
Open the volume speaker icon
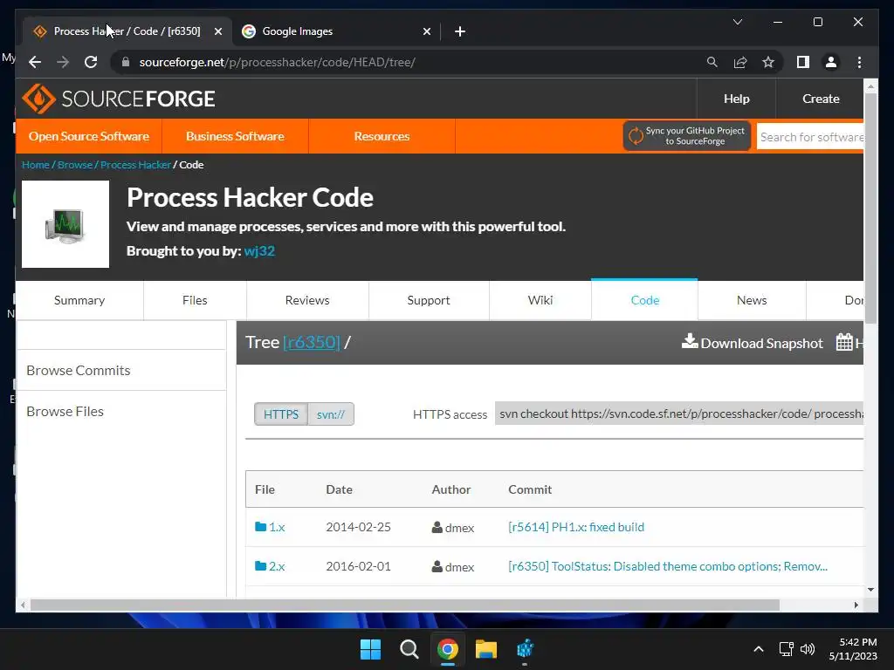pos(808,649)
